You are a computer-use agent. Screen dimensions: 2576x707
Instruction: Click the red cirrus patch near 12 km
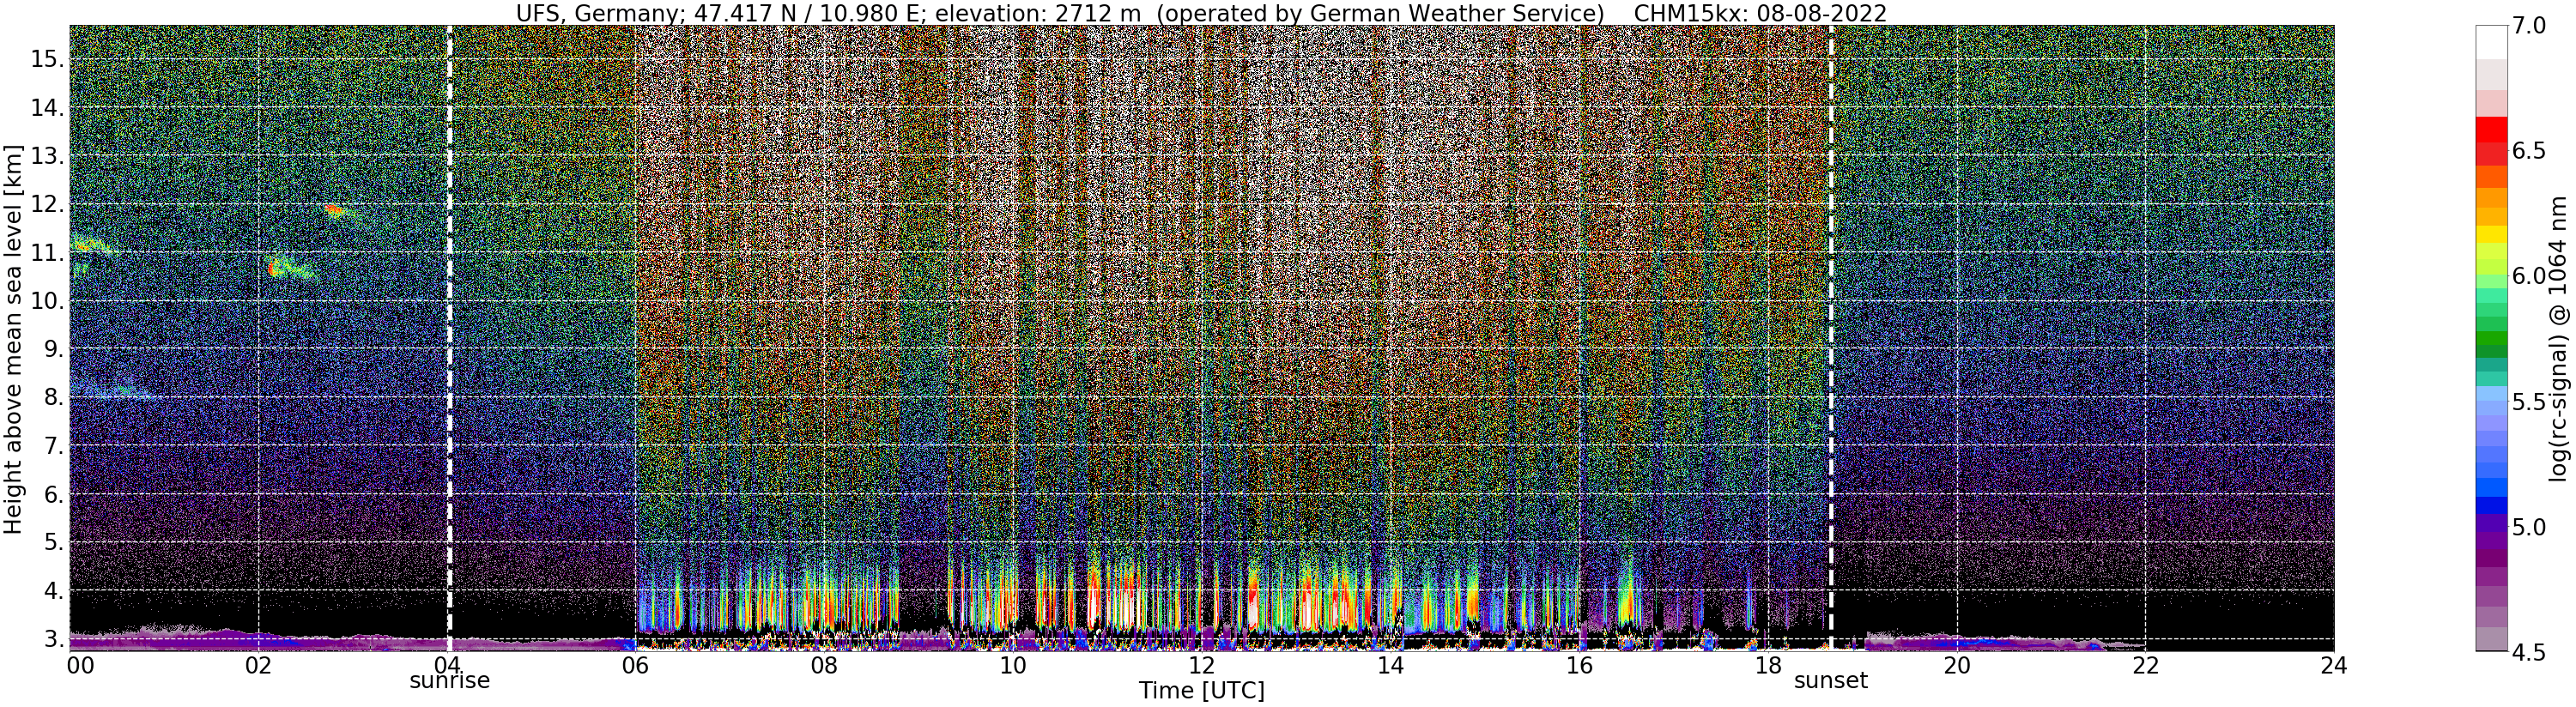(335, 210)
